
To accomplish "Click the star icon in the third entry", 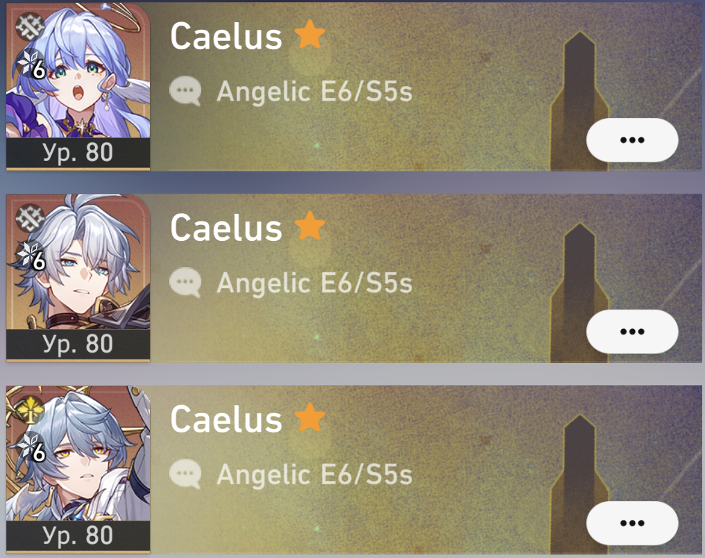I will click(309, 417).
